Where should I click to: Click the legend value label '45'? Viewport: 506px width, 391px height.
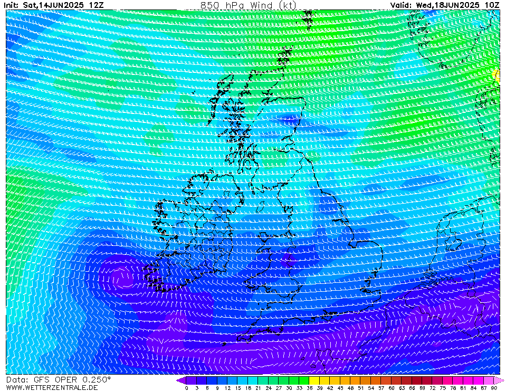coord(340,388)
